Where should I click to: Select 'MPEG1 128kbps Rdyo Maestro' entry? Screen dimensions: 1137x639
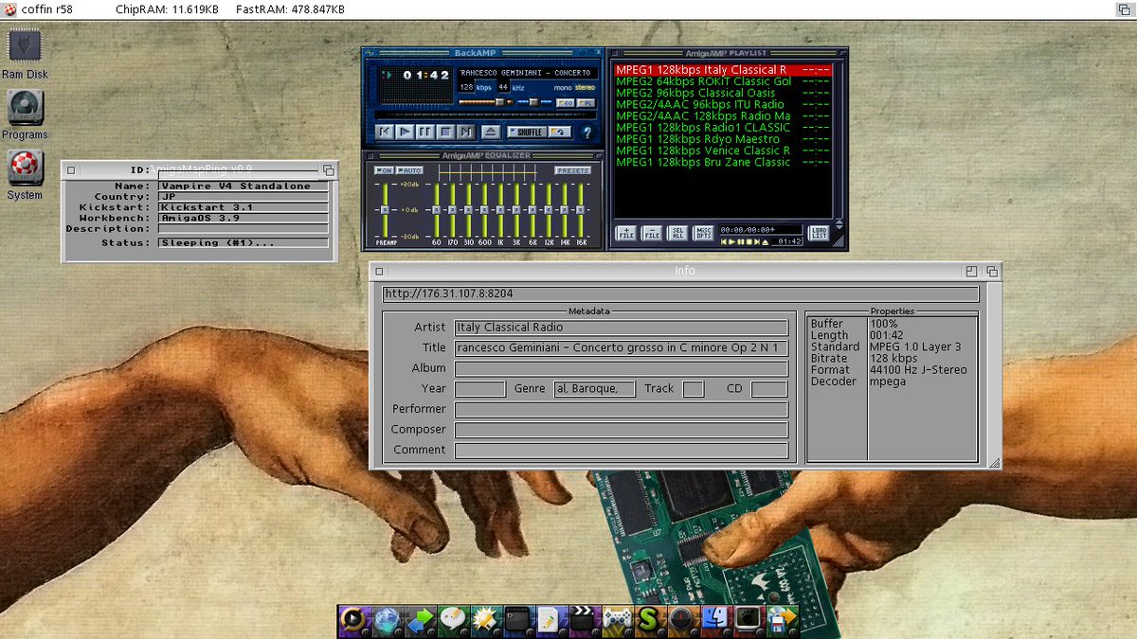[x=723, y=139]
